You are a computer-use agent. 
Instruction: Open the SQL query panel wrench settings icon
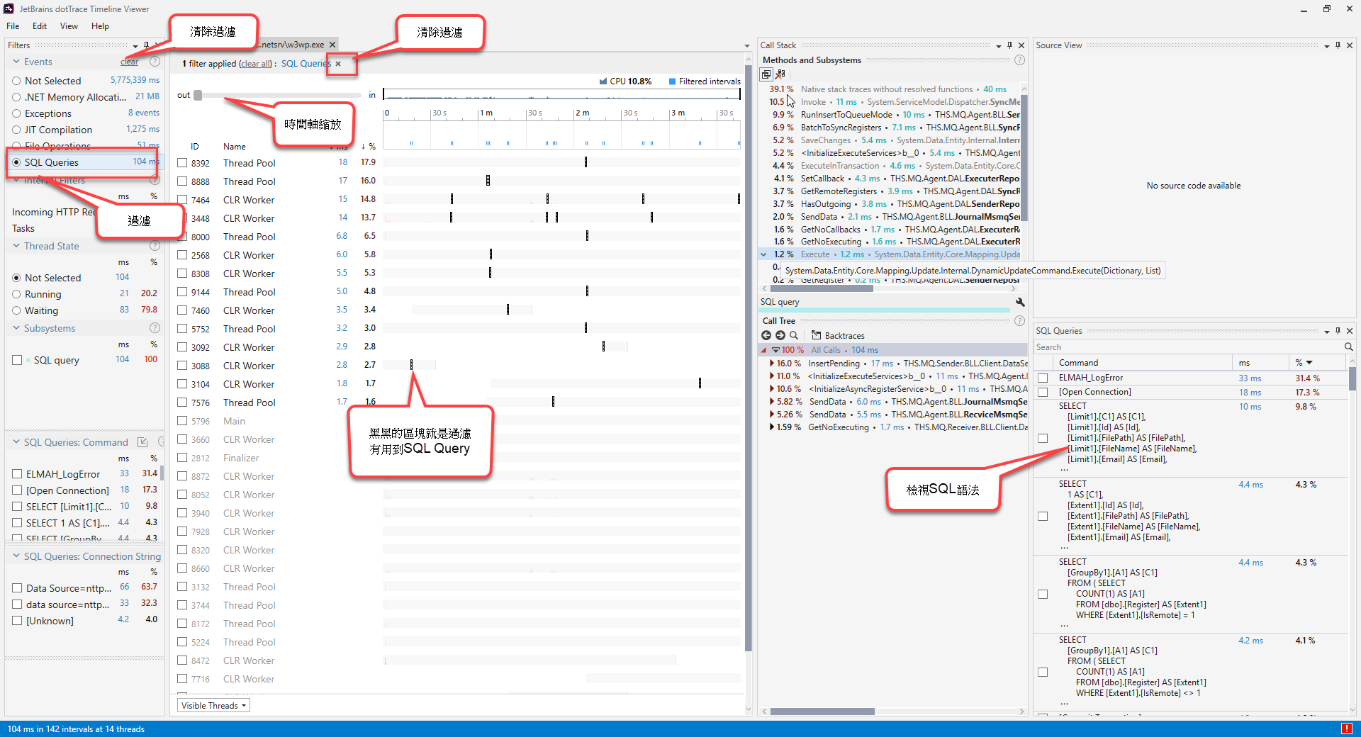(x=1019, y=302)
